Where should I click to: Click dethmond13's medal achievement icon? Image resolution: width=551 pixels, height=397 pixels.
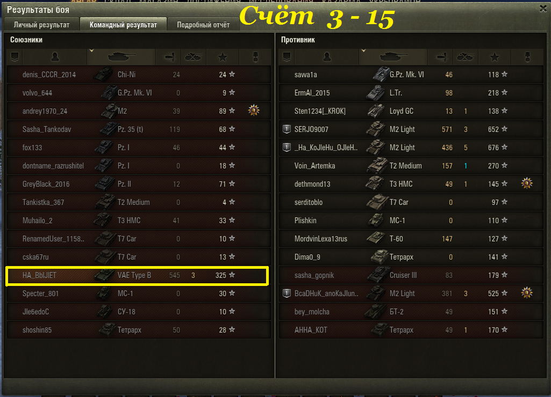(x=526, y=183)
